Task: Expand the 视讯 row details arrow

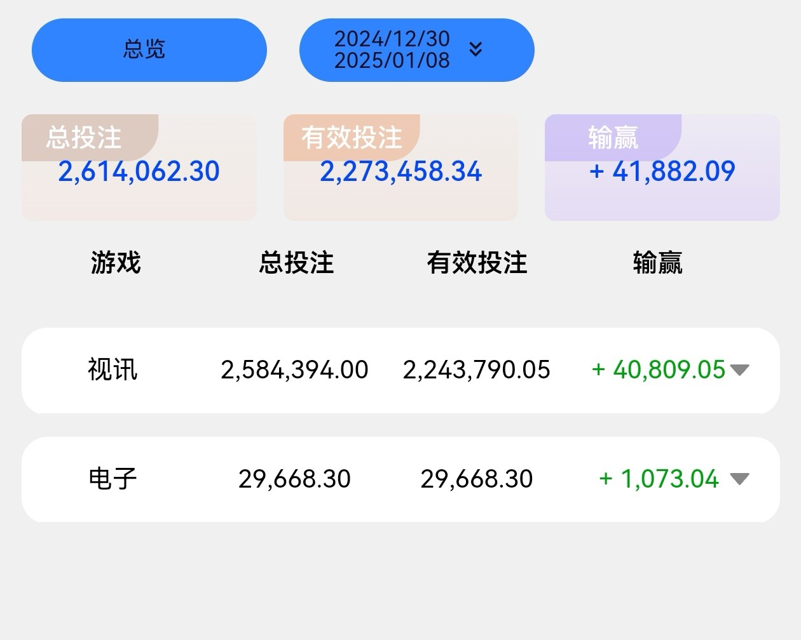Action: point(739,370)
